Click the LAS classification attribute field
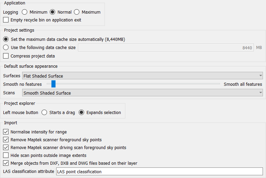 coord(159,172)
